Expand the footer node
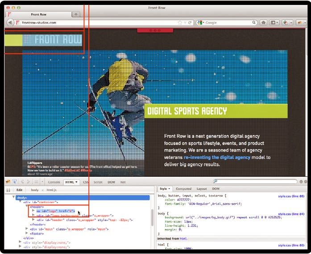 [x=27, y=233]
